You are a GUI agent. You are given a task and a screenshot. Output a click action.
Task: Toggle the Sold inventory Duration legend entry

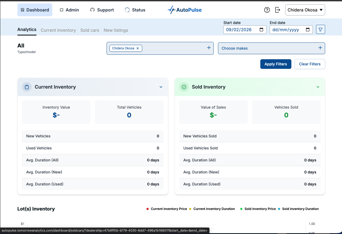coord(298,209)
